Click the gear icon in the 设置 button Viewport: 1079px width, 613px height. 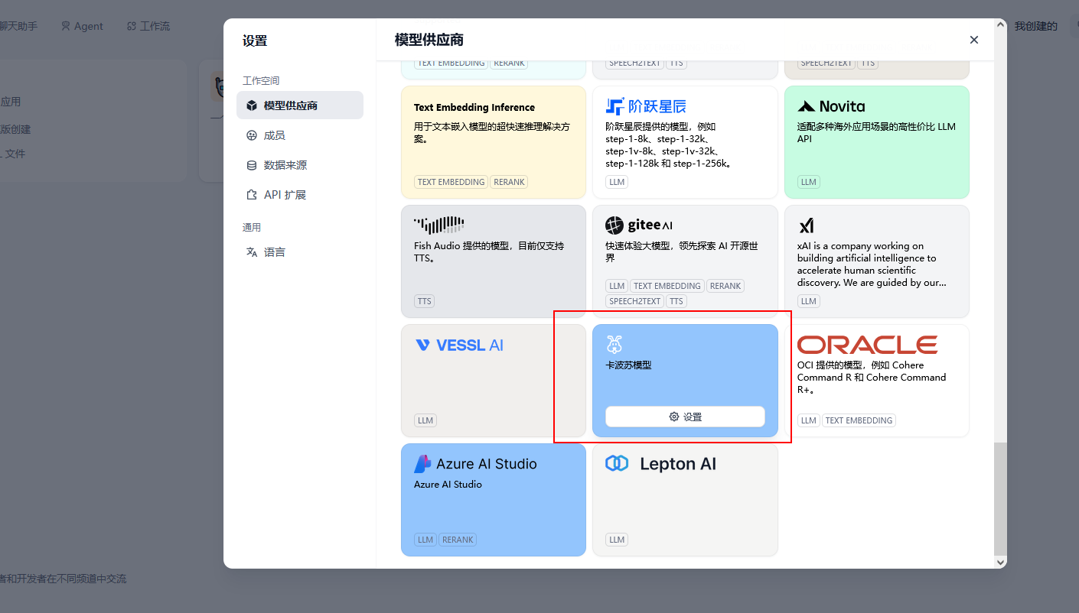click(x=674, y=417)
